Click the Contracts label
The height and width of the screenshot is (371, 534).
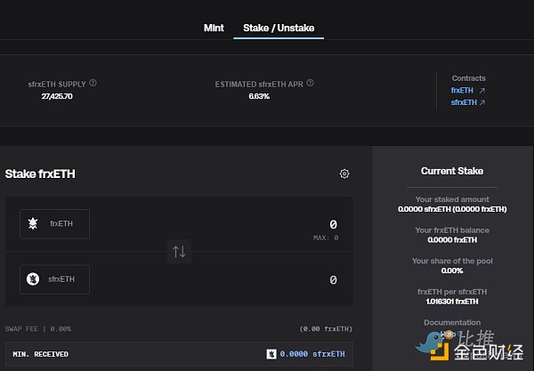click(469, 78)
